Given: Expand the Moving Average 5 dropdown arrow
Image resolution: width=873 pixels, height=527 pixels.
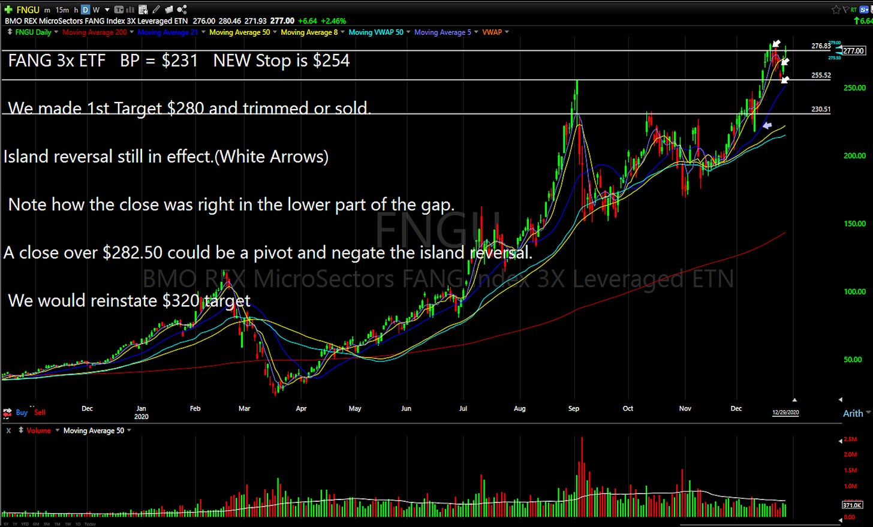Looking at the screenshot, I should click(476, 32).
